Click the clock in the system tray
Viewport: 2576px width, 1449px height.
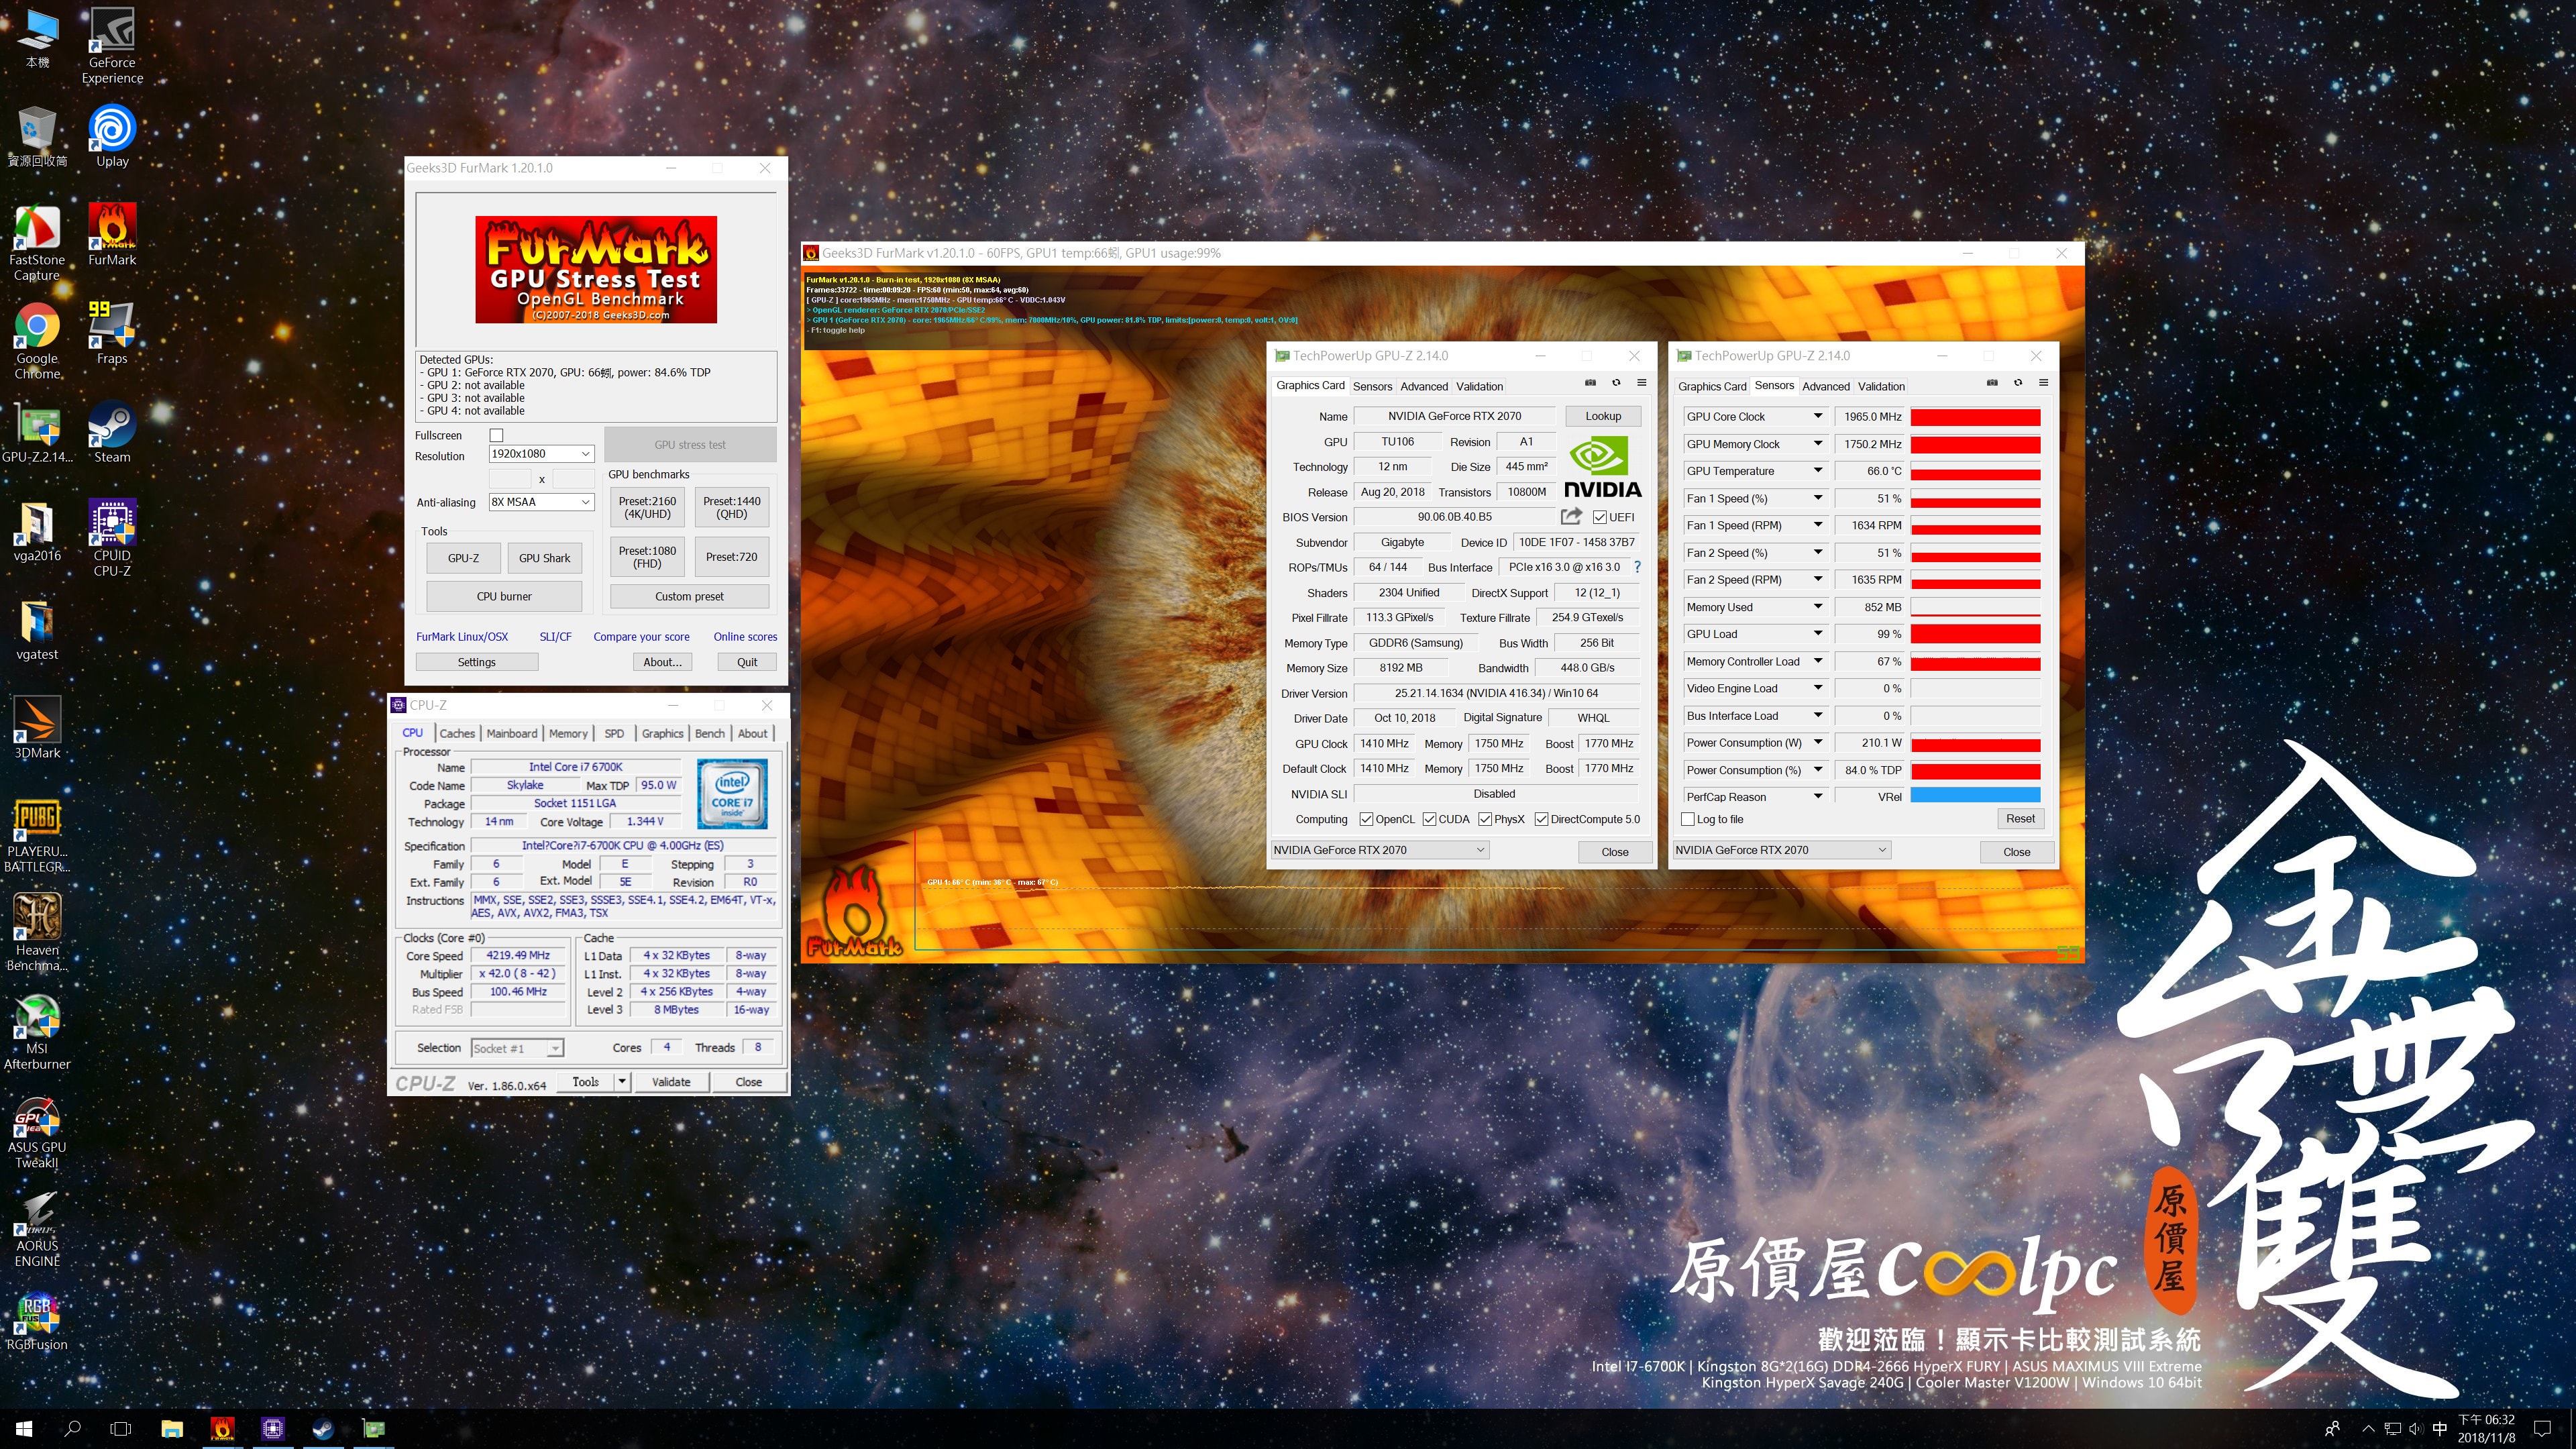pyautogui.click(x=2486, y=1429)
